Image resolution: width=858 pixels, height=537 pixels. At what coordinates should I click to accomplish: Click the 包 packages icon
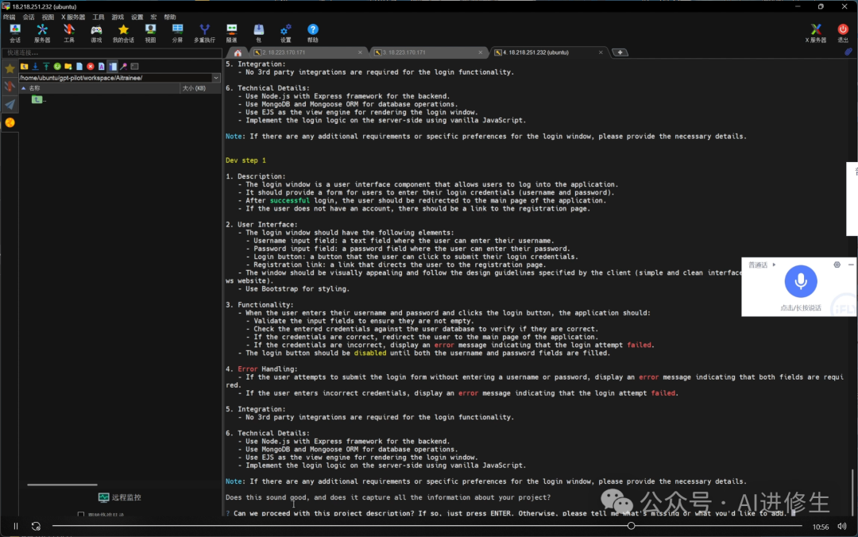pyautogui.click(x=259, y=33)
